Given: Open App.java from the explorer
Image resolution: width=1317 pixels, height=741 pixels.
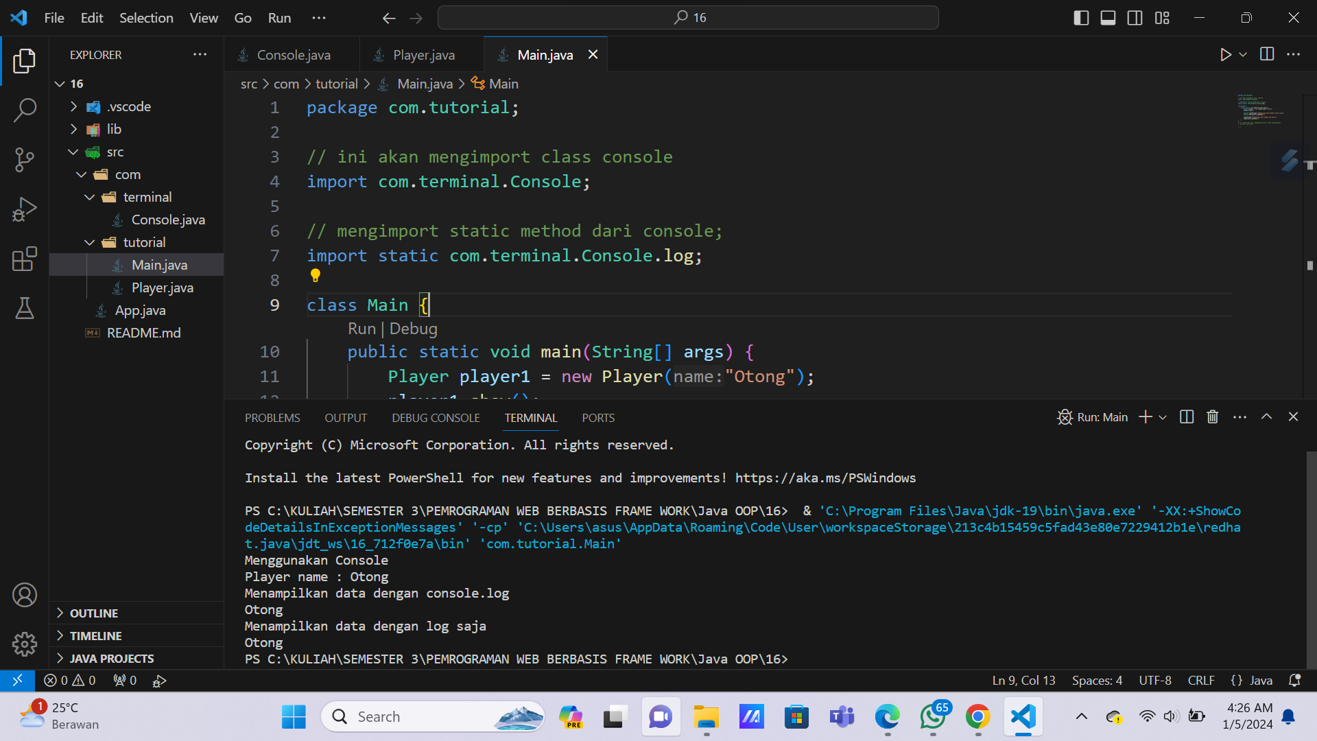Looking at the screenshot, I should coord(140,311).
